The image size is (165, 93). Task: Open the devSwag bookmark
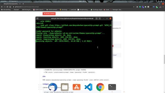click(x=63, y=10)
